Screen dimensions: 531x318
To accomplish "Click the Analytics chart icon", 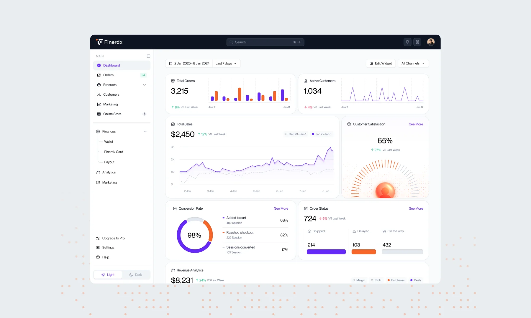I will point(98,172).
